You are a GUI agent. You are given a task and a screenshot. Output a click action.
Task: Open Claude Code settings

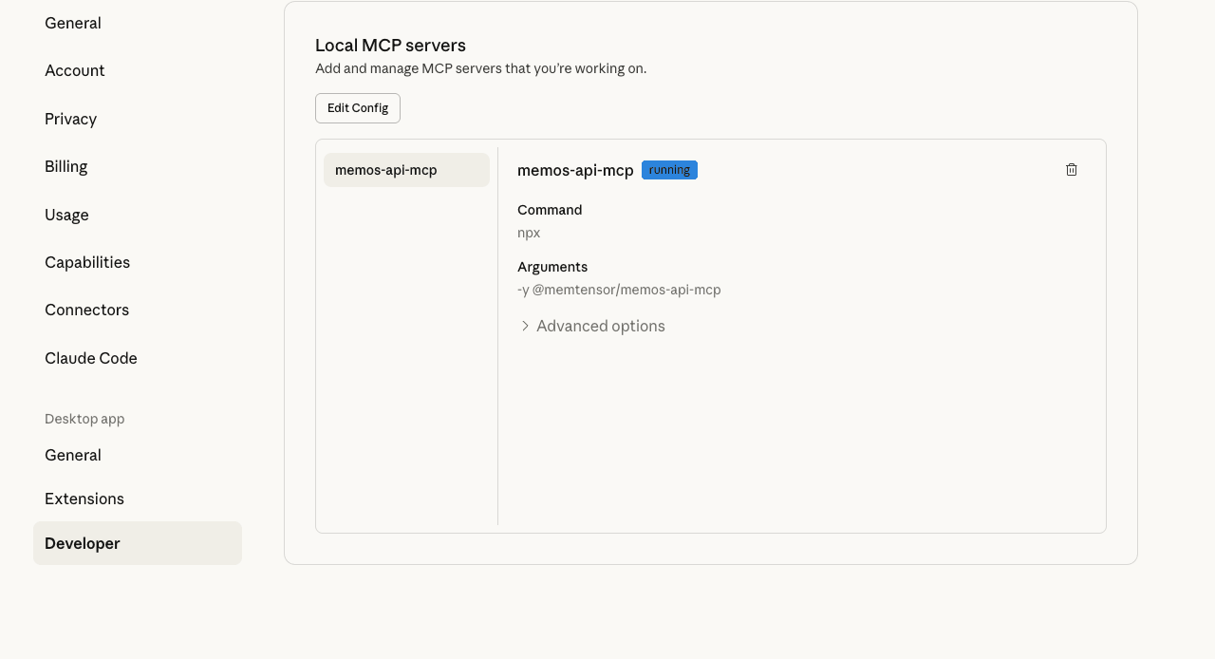pos(90,358)
